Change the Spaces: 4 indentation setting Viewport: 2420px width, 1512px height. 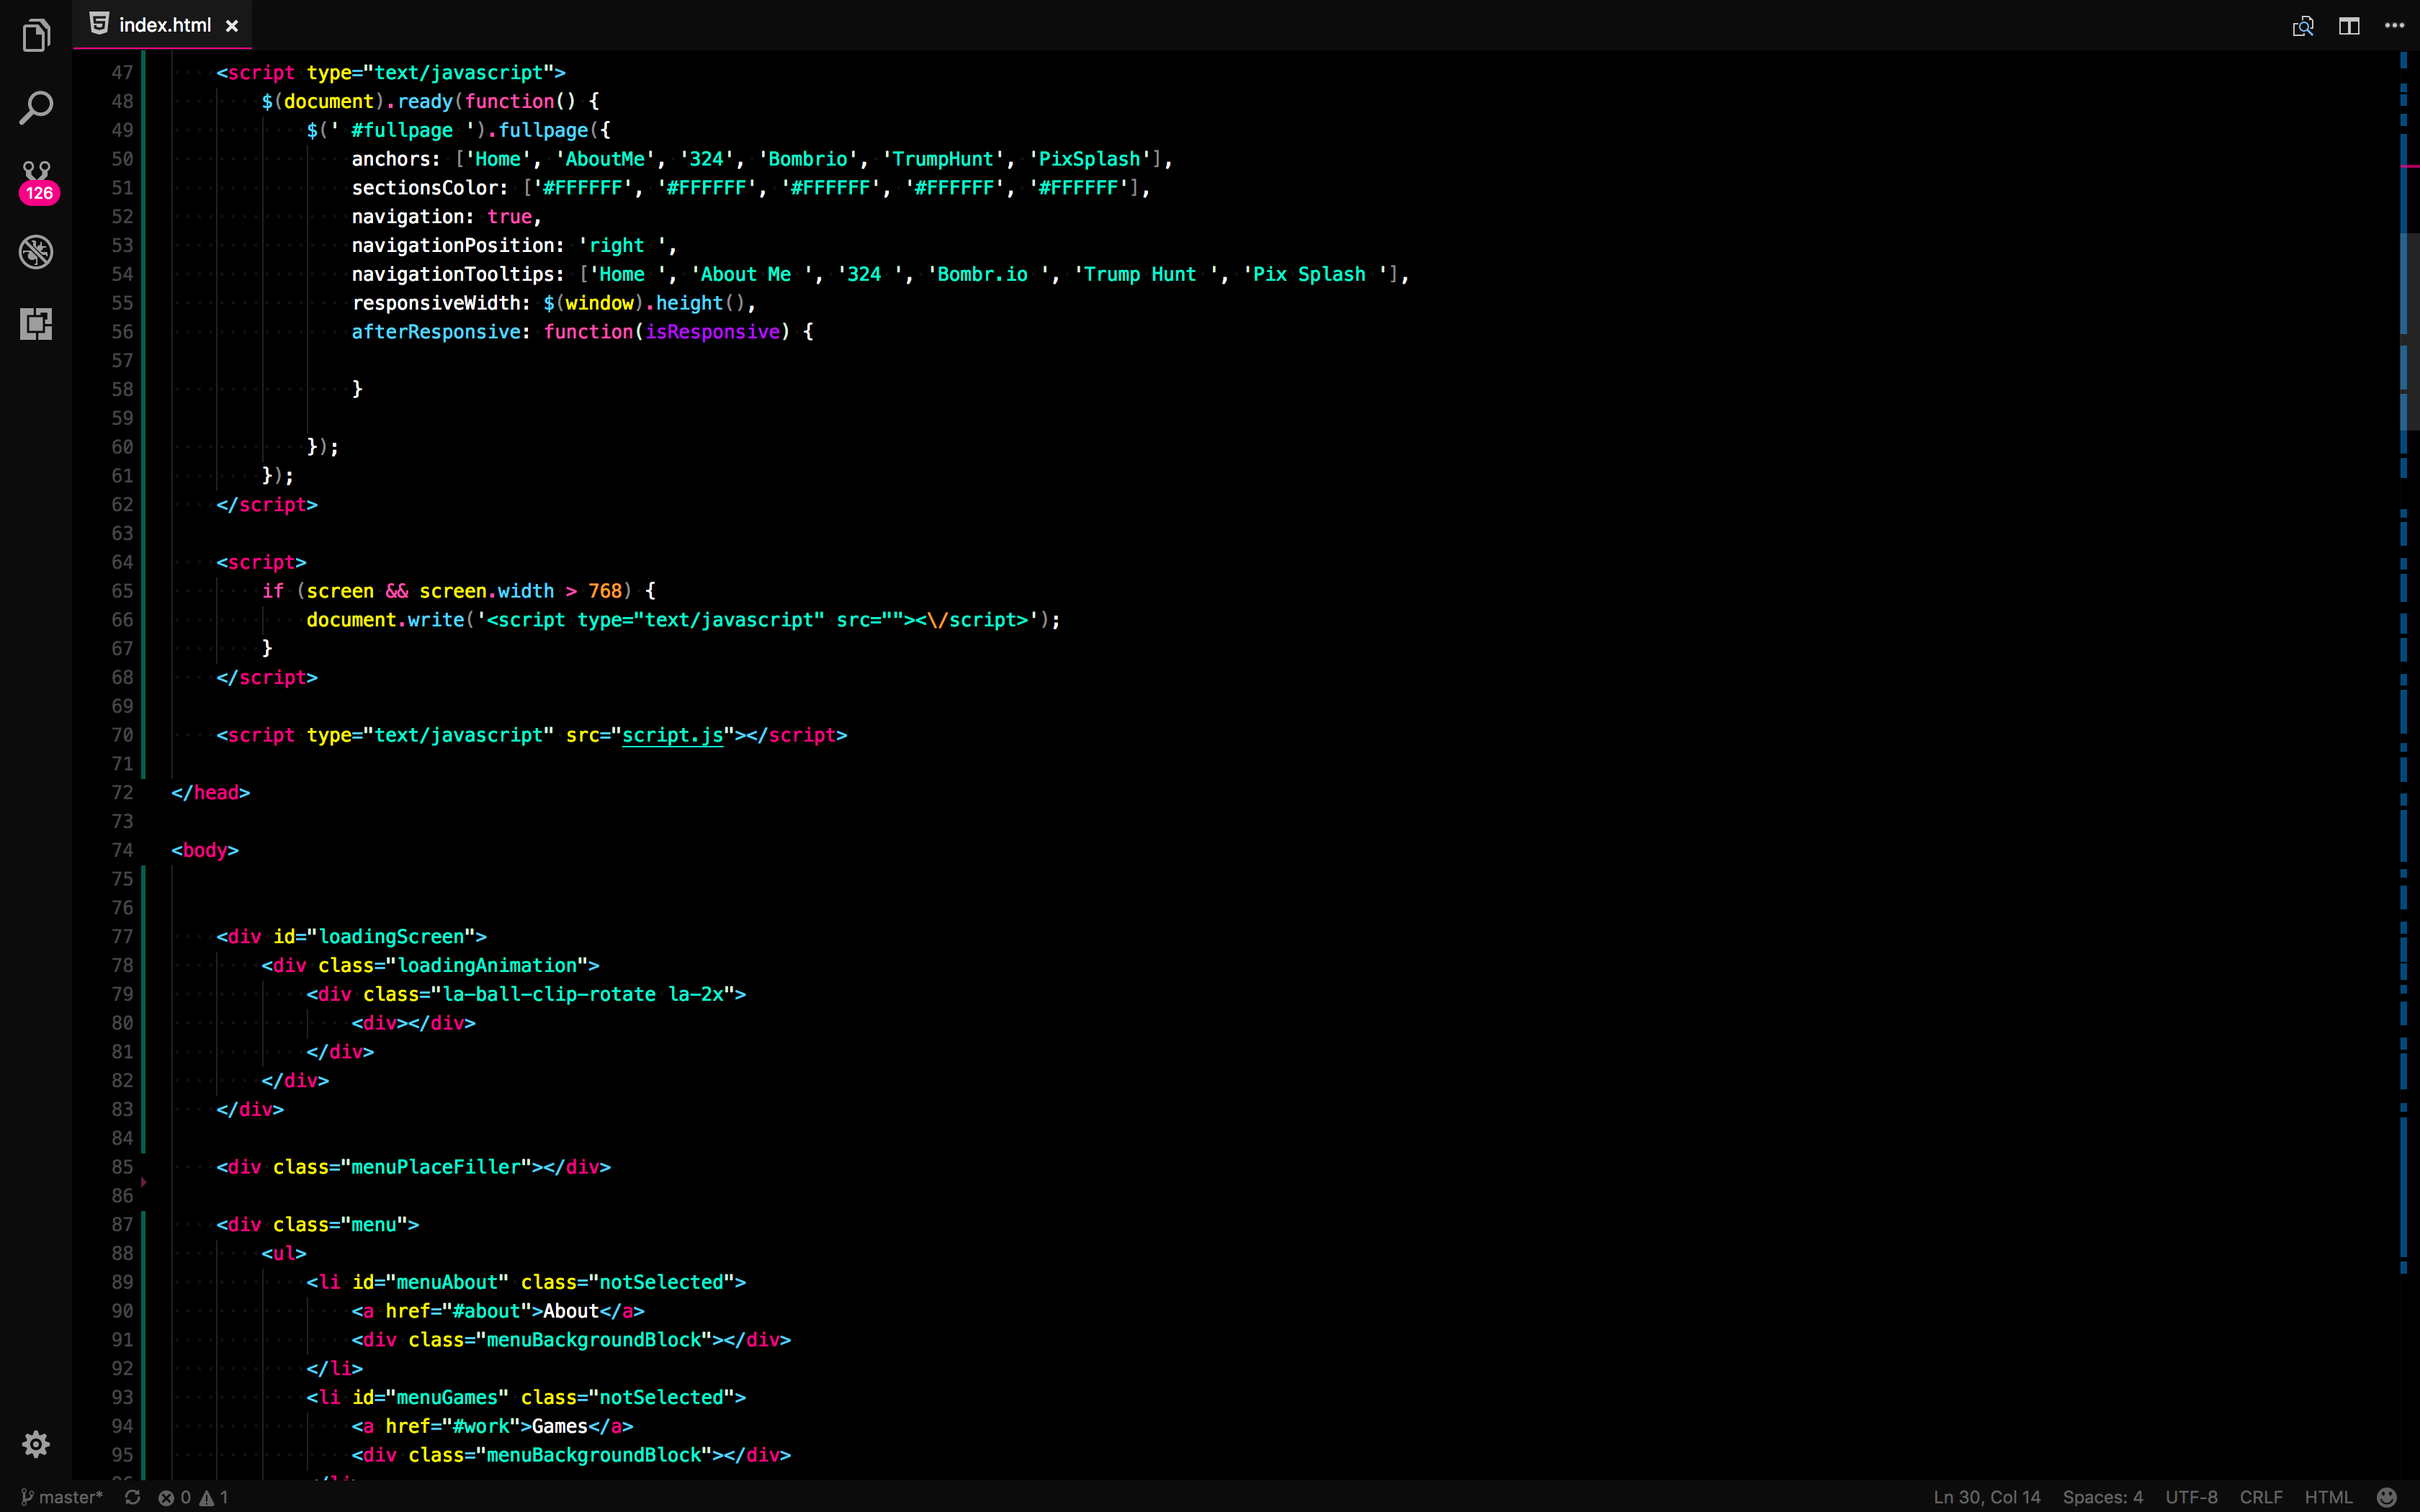click(2102, 1497)
